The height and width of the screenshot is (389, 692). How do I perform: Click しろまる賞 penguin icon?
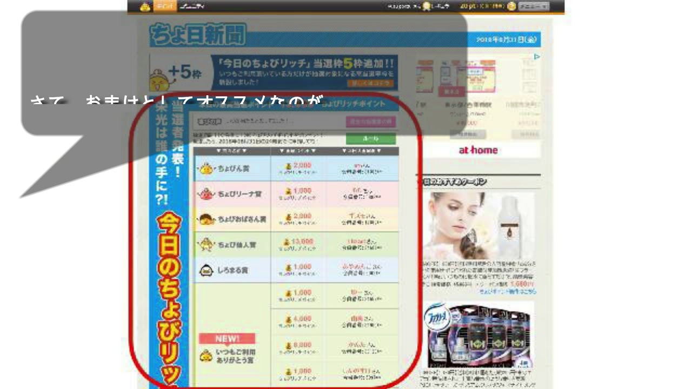[206, 270]
